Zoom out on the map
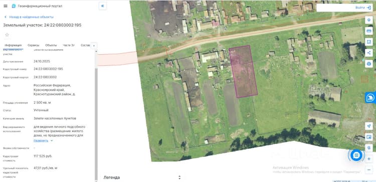This screenshot has width=376, height=182. pos(368,170)
